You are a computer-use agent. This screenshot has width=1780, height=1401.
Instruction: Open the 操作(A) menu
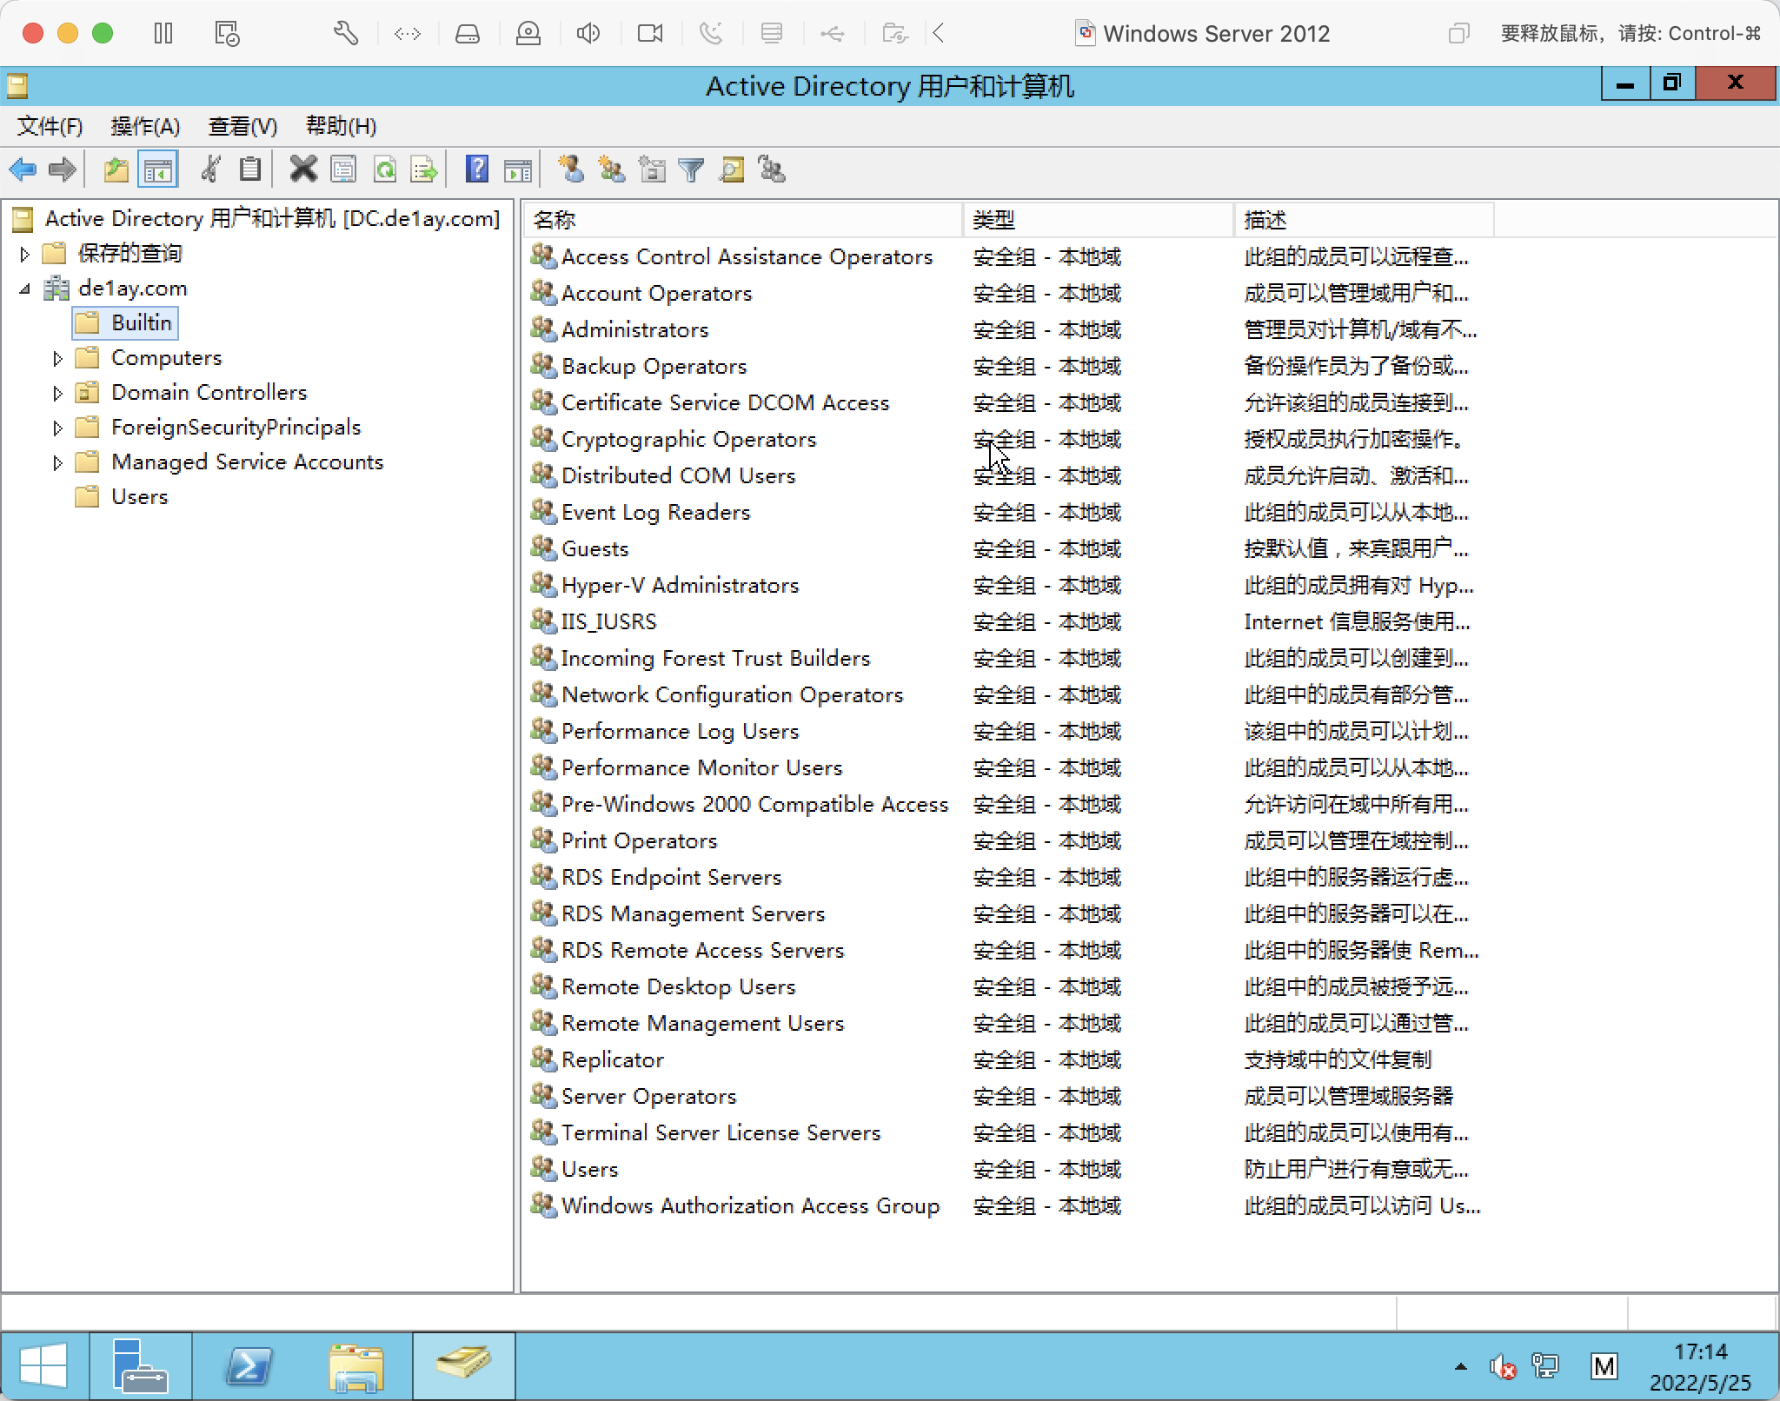(145, 127)
